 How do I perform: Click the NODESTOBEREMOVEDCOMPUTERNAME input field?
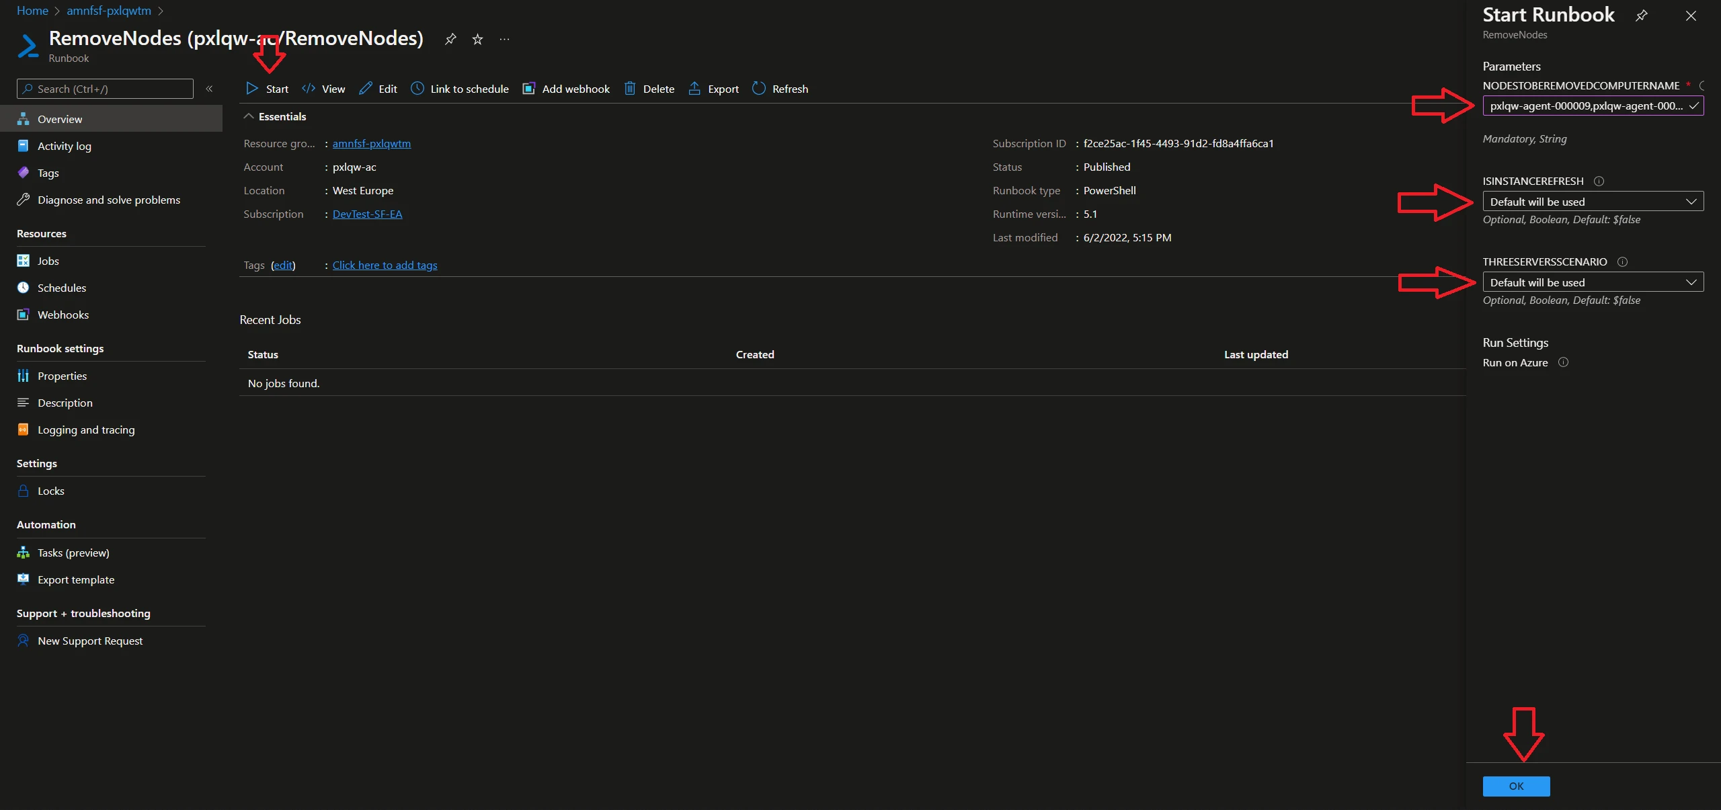click(1593, 106)
